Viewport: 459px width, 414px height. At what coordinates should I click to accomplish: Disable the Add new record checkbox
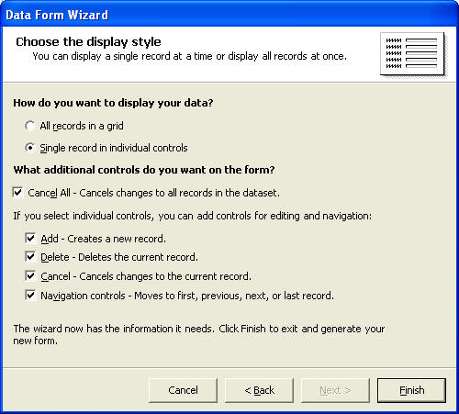(x=30, y=238)
